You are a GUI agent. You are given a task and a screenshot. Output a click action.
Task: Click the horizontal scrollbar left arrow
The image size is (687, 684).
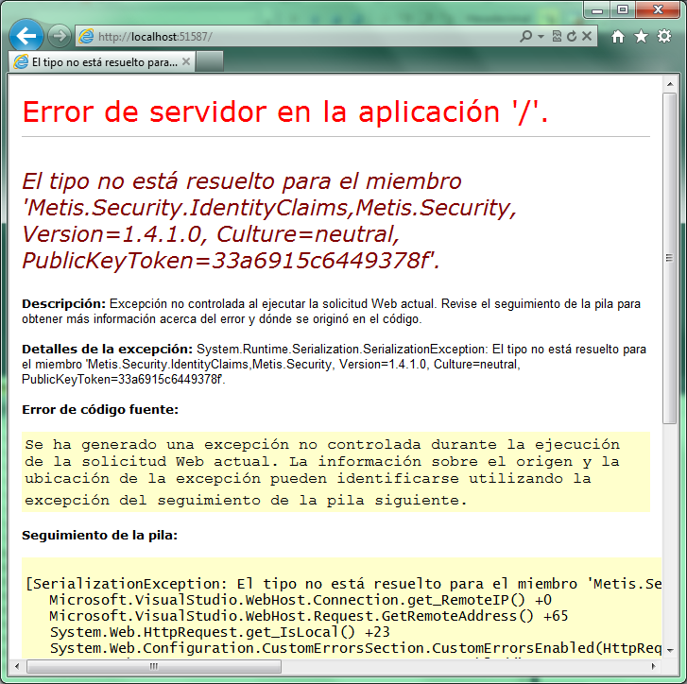pos(17,666)
